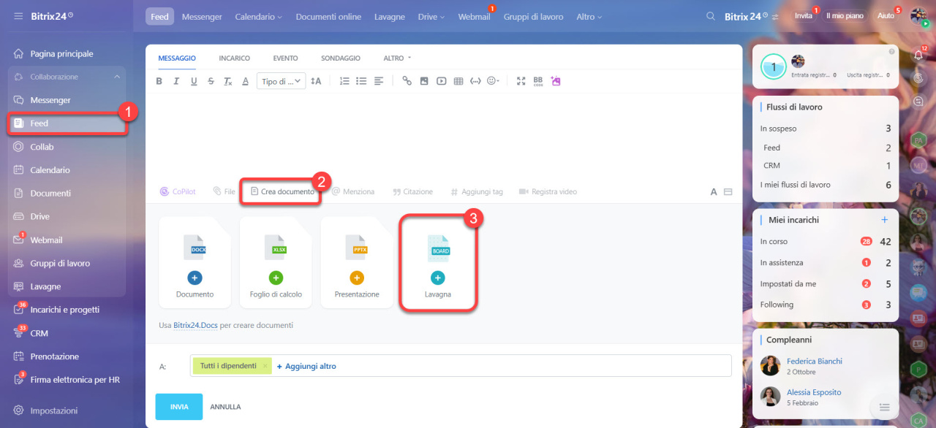Expand the Altro top menu dropdown
Screen dimensions: 936x428
(x=589, y=17)
